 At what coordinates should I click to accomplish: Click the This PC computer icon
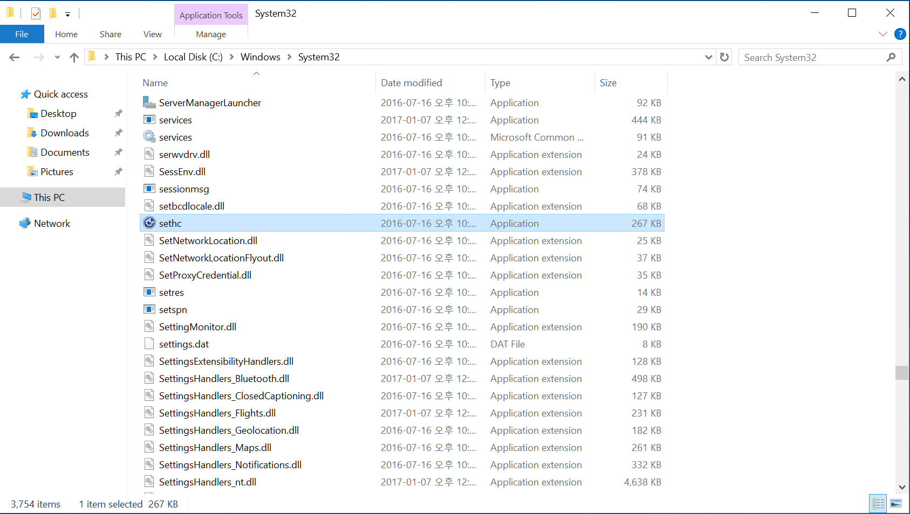click(25, 197)
